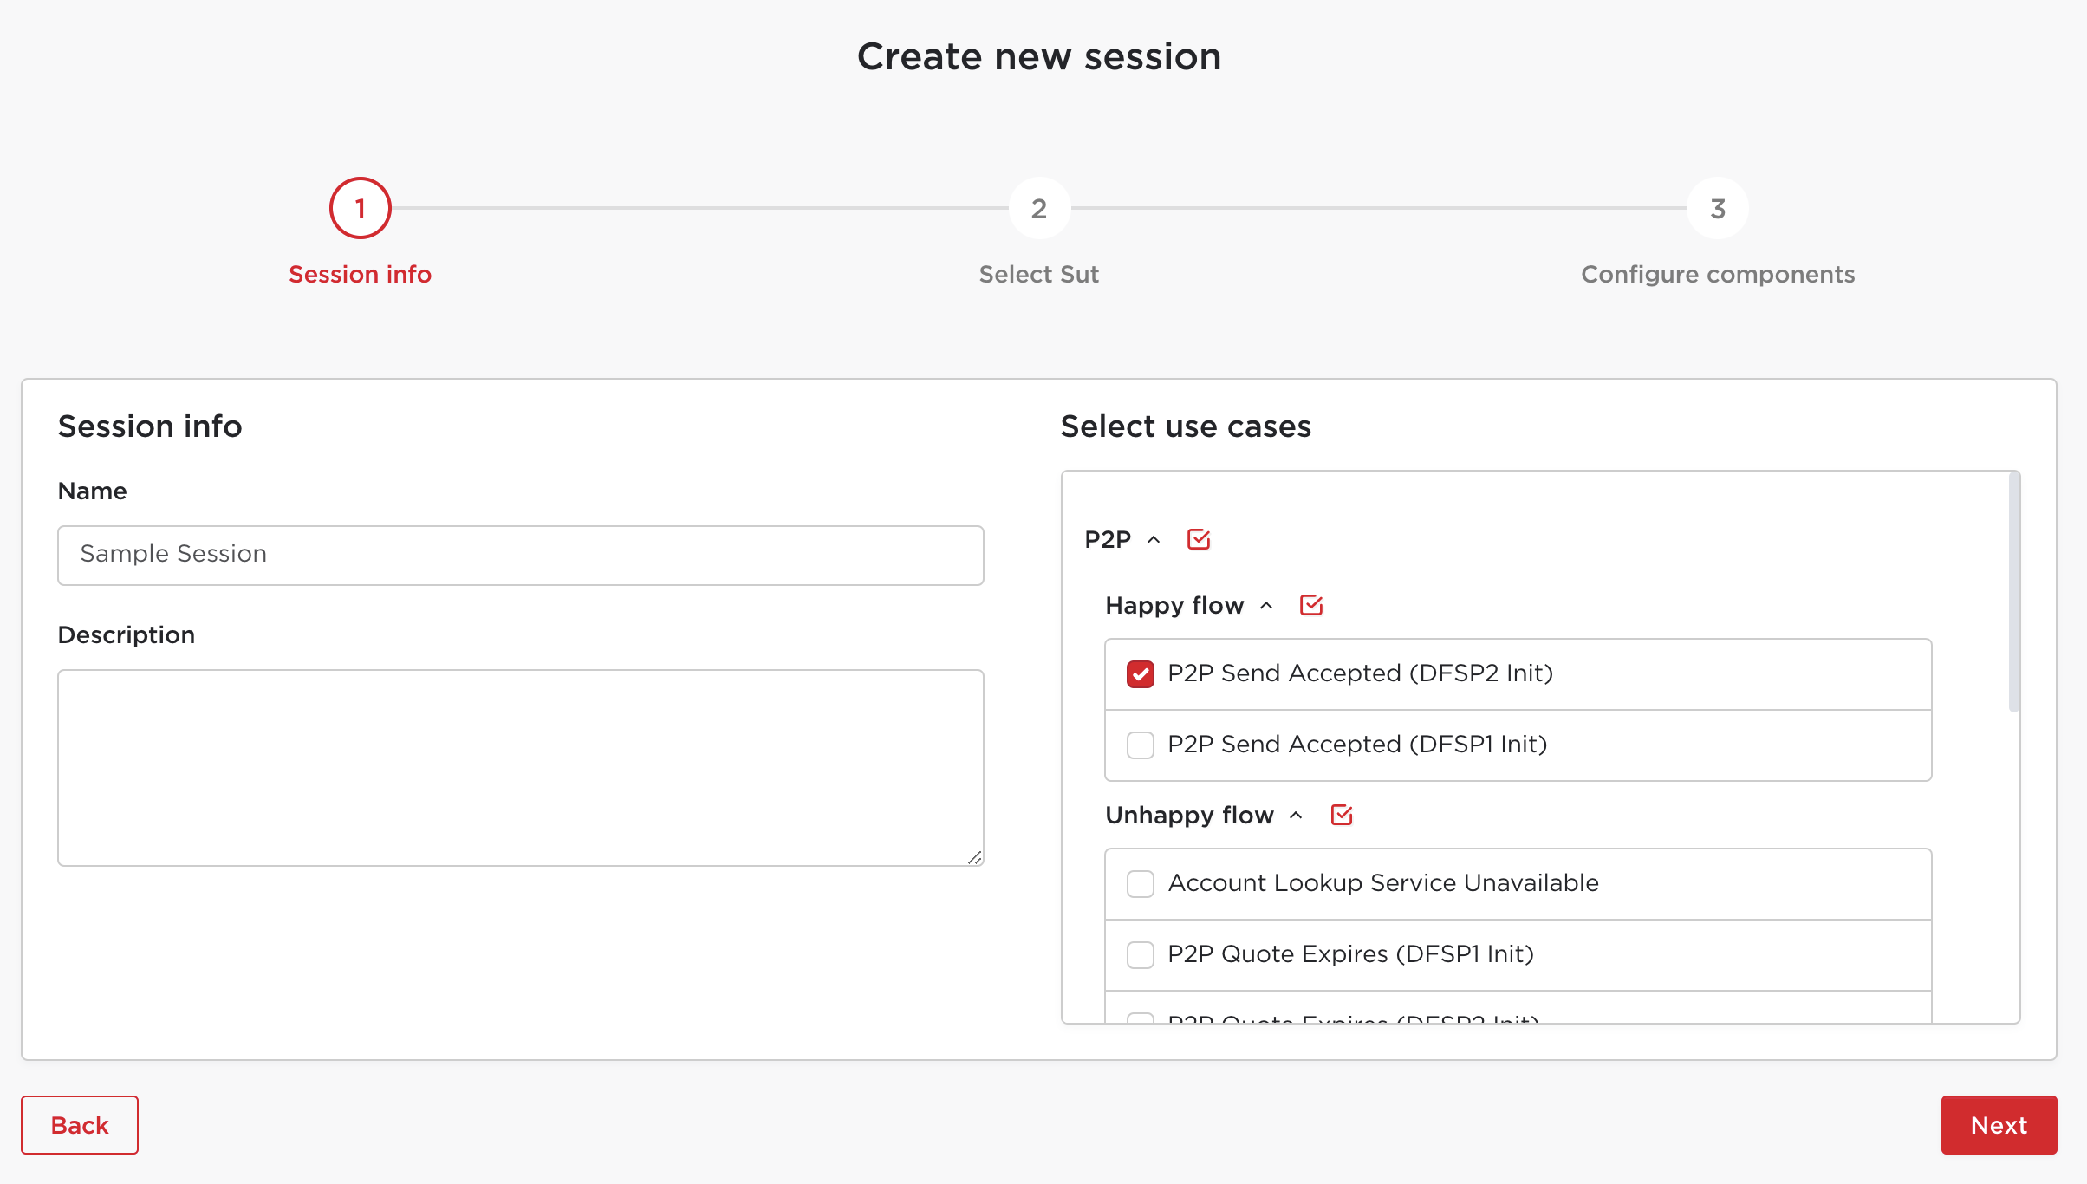Viewport: 2087px width, 1184px height.
Task: Focus the Name input field
Action: 521,555
